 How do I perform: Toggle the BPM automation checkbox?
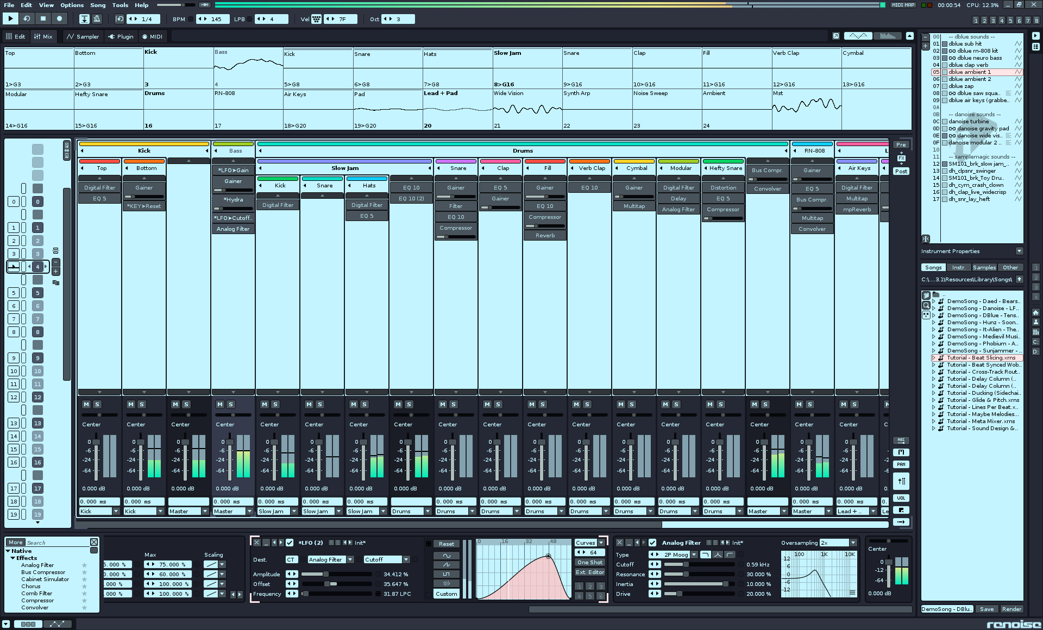(x=191, y=19)
